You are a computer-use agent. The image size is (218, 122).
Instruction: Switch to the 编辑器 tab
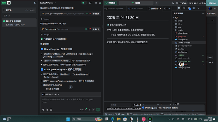point(136,3)
